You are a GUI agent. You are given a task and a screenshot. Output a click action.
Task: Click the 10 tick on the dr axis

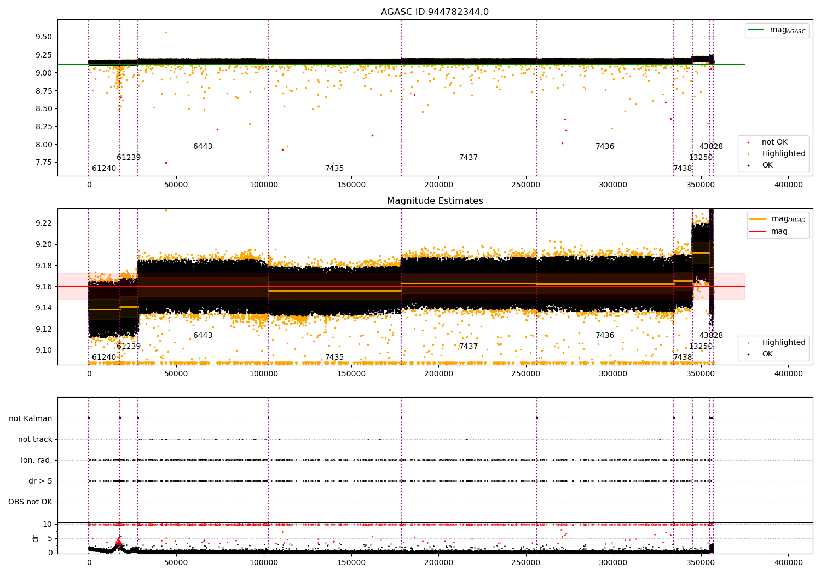[x=48, y=524]
